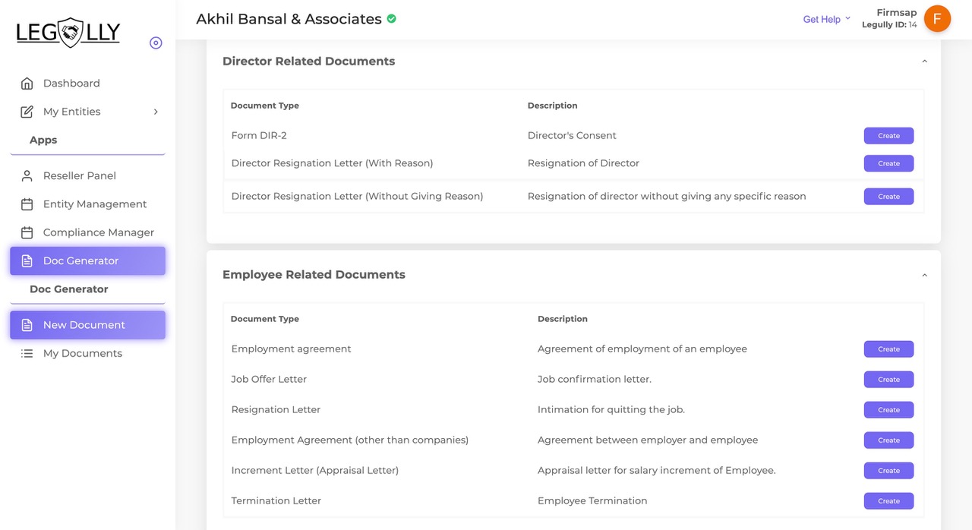This screenshot has height=530, width=972.
Task: Create an Employment agreement document
Action: [x=888, y=349]
